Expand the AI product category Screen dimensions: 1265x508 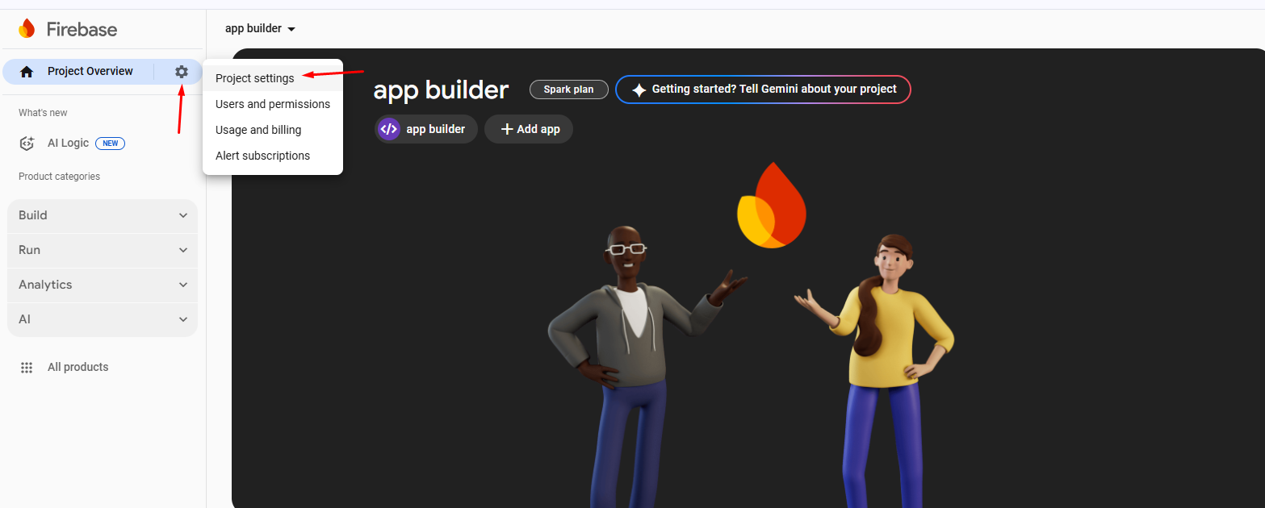[103, 319]
